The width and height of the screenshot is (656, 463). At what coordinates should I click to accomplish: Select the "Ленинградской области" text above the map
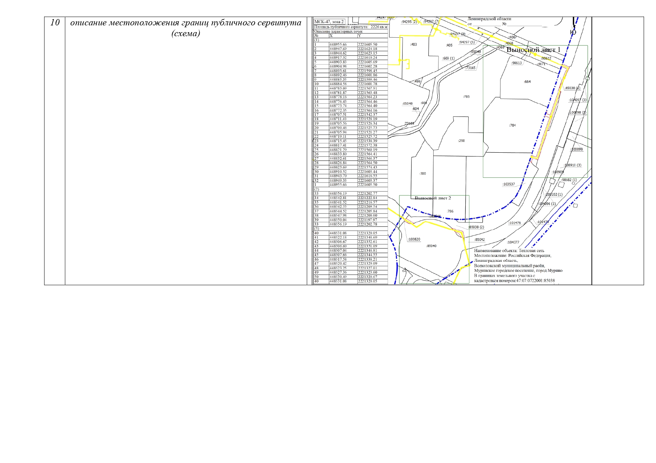click(x=489, y=19)
